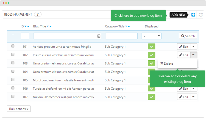Viewport: 206px width, 119px height.
Task: Toggle displayed status for blog 102
Action: pos(151,55)
